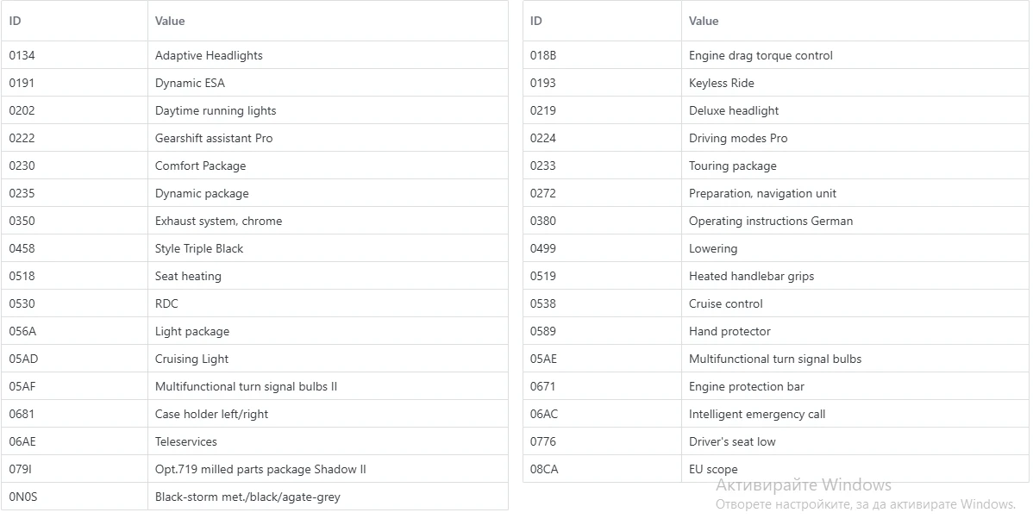Click the Cruising Light cell
Screen dimensions: 1033x525
click(x=191, y=359)
